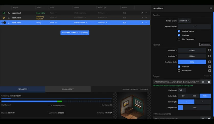This screenshot has height=124, width=214.
Task: Open the hamburger menu beside room.blend title
Action: click(211, 8)
